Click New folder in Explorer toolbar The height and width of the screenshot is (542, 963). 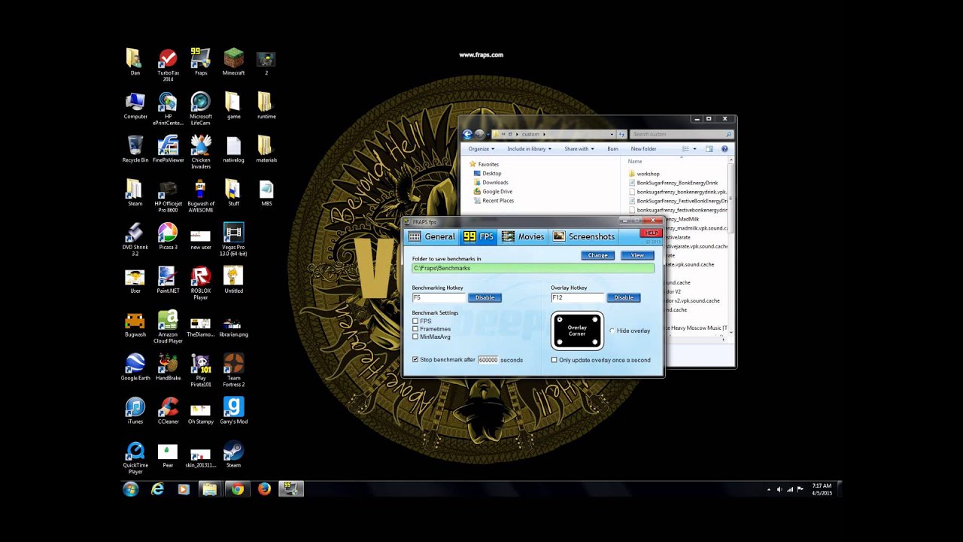pyautogui.click(x=643, y=149)
